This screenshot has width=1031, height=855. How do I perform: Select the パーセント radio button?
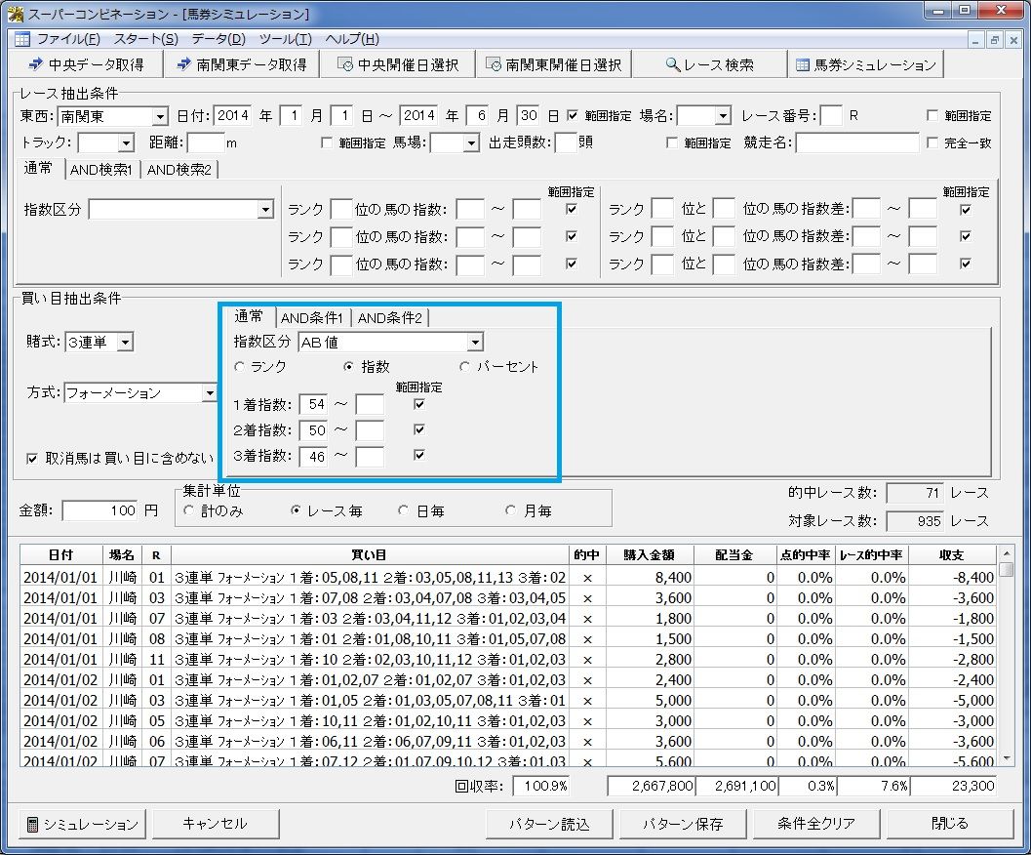coord(465,367)
